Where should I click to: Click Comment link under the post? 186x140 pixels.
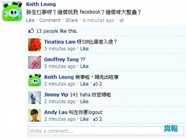[50, 20]
